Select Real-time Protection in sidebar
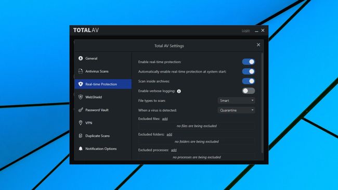Viewport: 338px width, 190px height. pos(103,84)
